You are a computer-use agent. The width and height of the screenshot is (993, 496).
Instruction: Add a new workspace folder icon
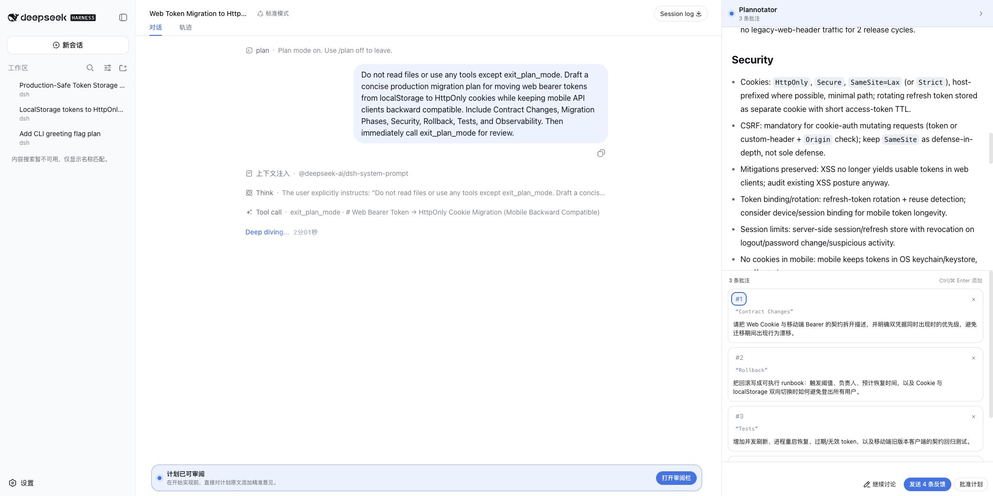pos(123,68)
